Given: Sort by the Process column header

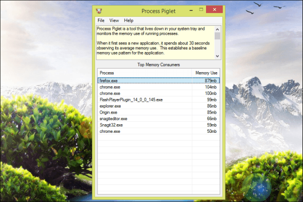Looking at the screenshot, I should (x=144, y=73).
